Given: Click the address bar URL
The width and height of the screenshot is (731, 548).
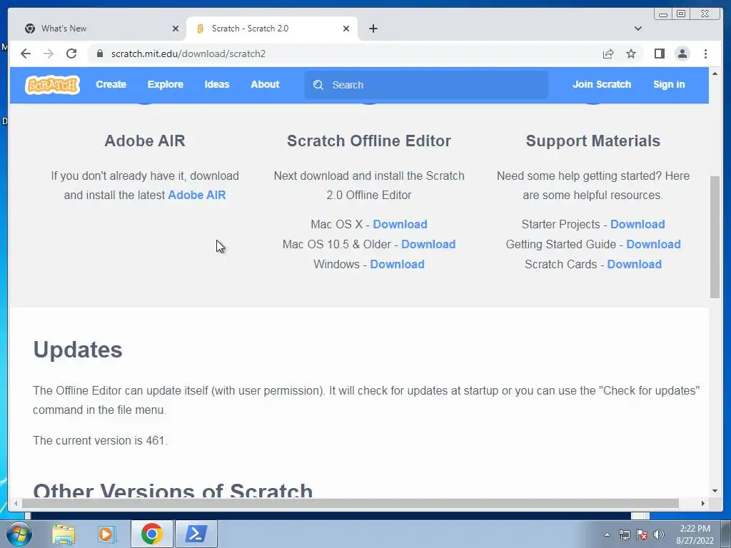Looking at the screenshot, I should [188, 54].
